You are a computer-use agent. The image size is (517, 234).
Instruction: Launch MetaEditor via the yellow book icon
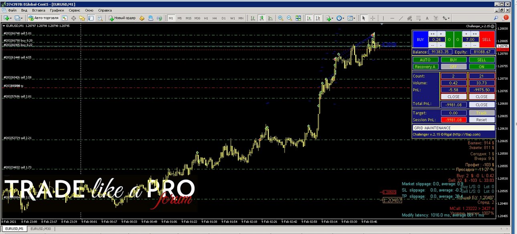coord(142,18)
